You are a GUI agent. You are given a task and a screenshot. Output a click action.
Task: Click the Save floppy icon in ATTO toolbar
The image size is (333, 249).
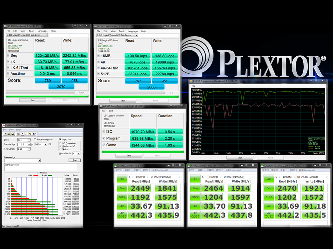coord(13,134)
